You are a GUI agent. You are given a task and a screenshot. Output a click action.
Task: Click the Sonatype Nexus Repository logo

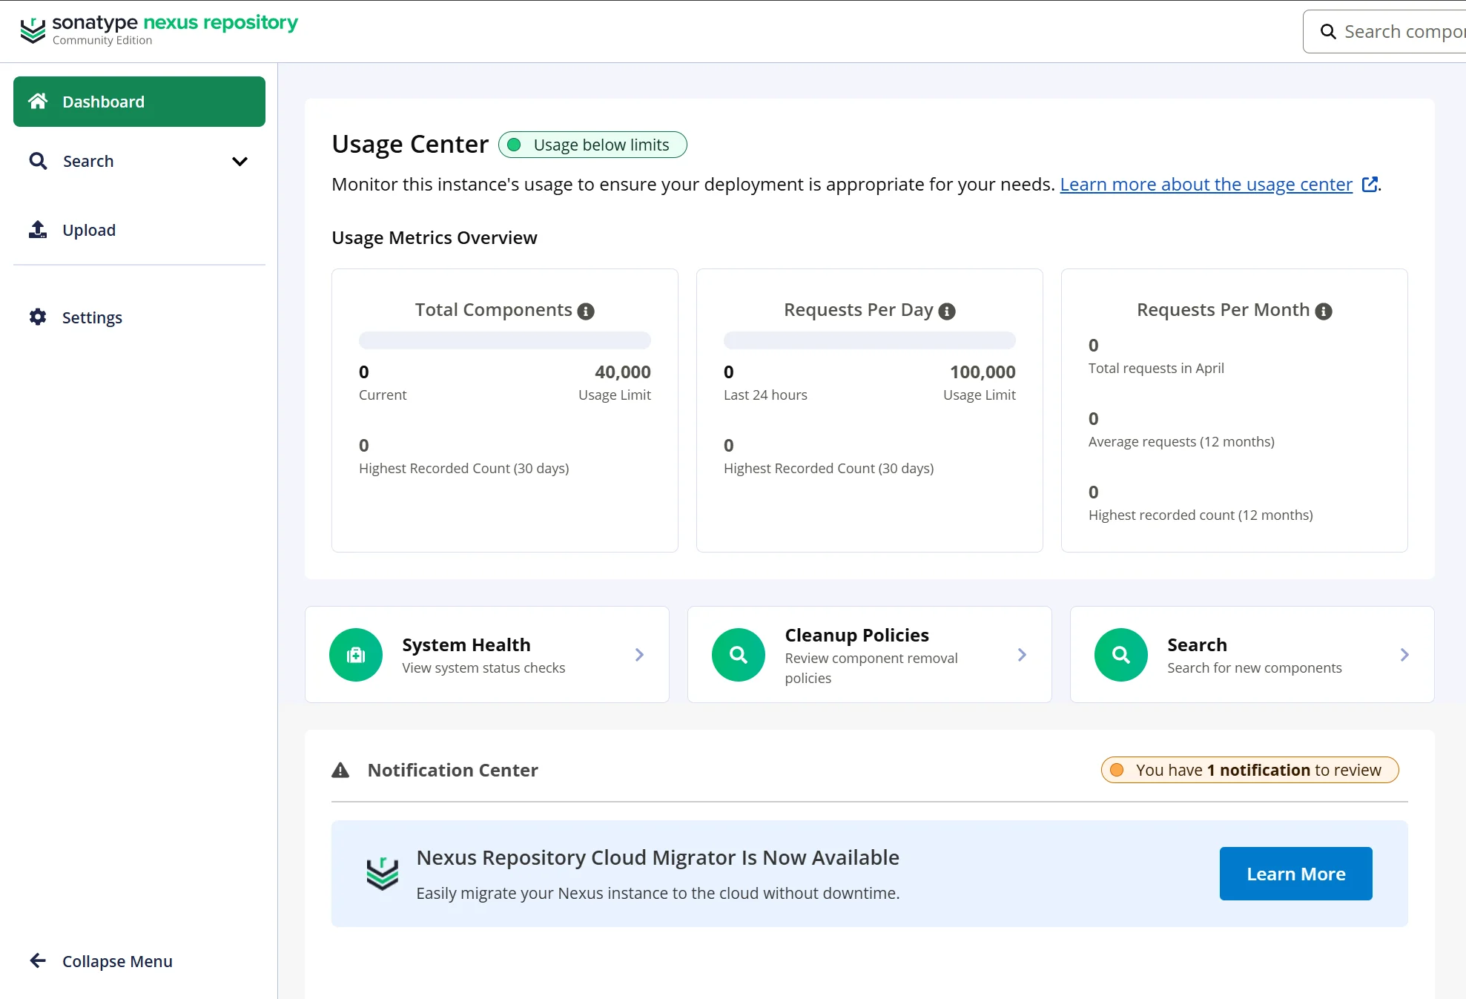[159, 30]
